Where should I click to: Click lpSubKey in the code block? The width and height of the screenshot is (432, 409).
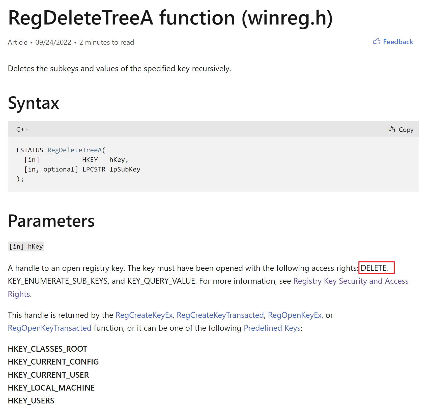pos(125,169)
